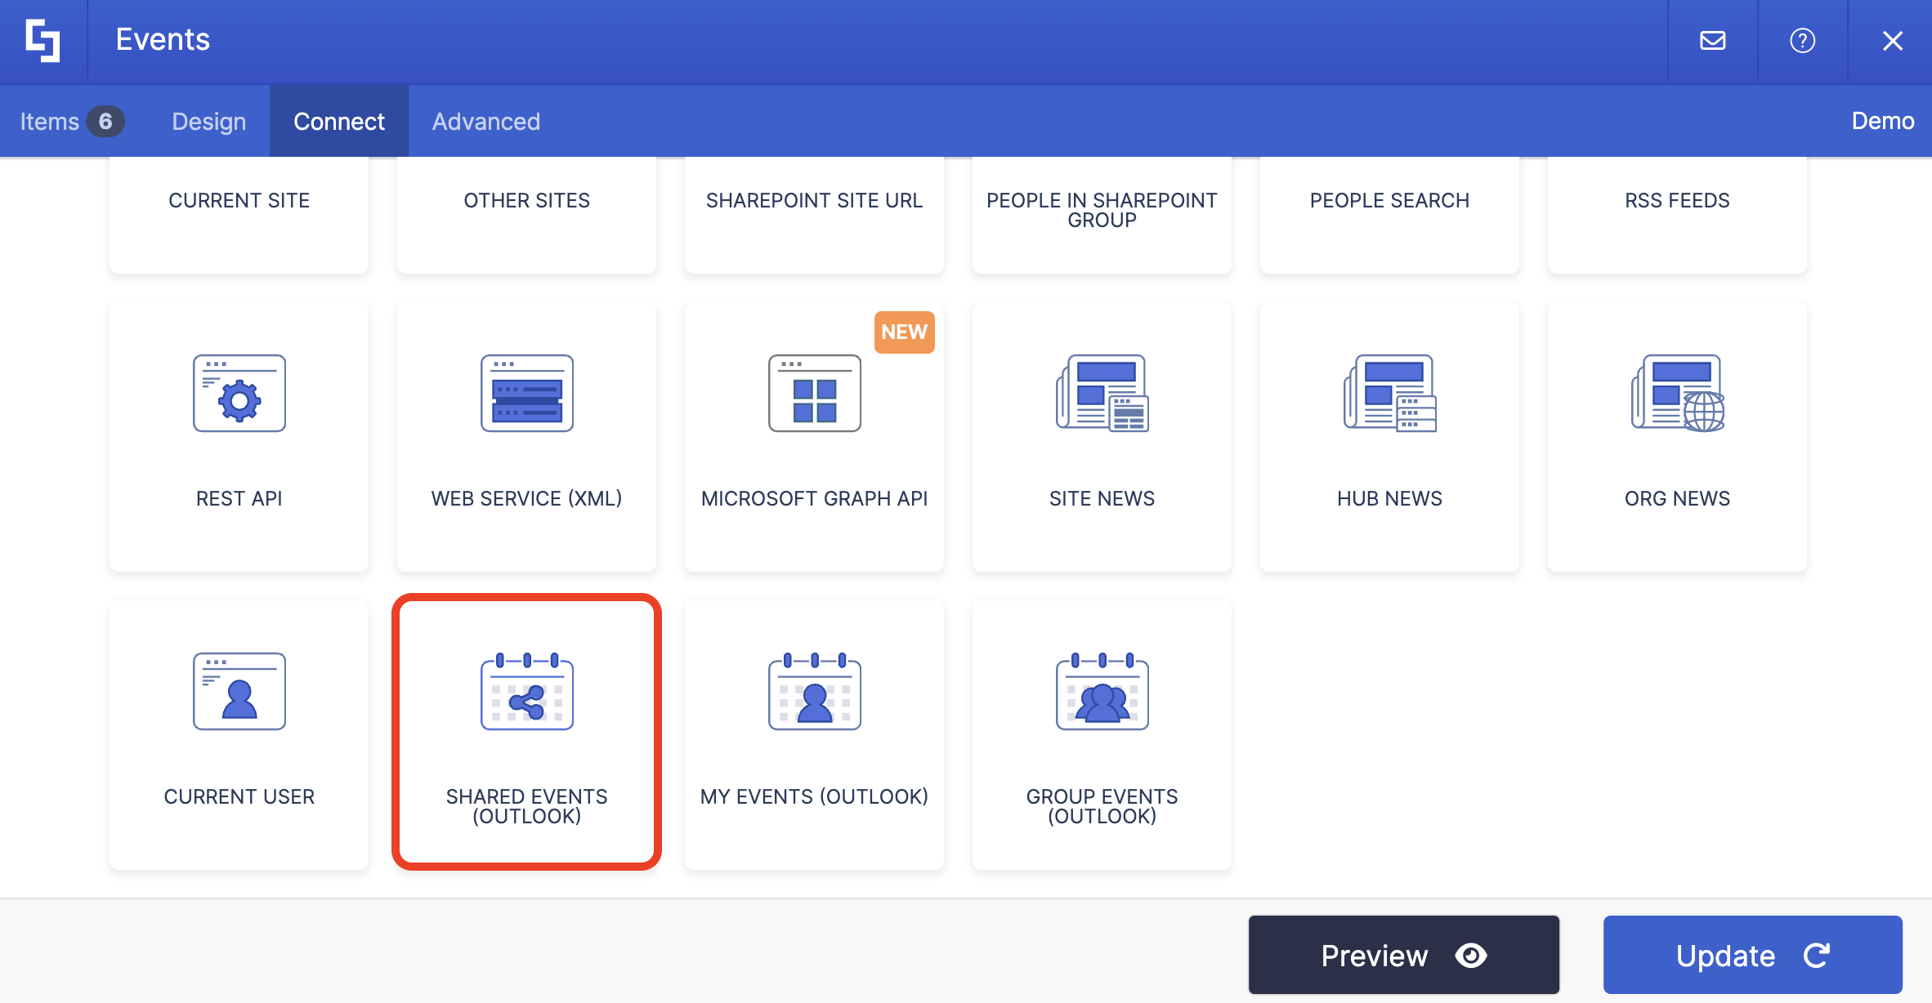Image resolution: width=1932 pixels, height=1003 pixels.
Task: Click the Preview button
Action: pyautogui.click(x=1403, y=954)
